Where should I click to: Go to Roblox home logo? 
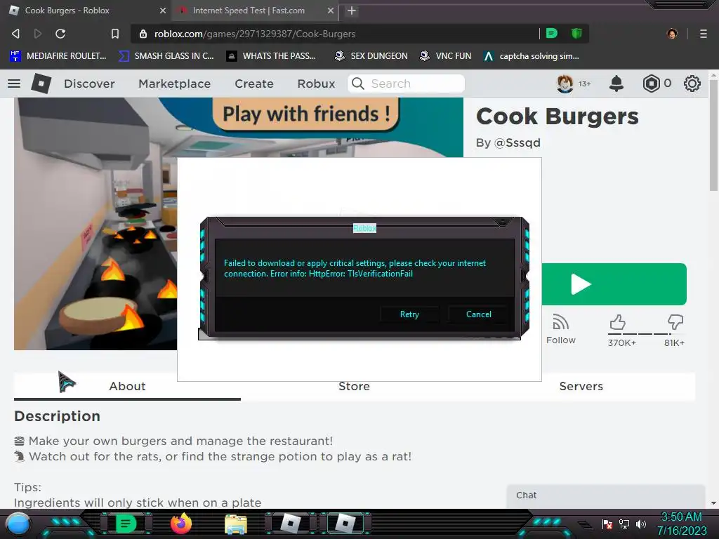pos(41,84)
